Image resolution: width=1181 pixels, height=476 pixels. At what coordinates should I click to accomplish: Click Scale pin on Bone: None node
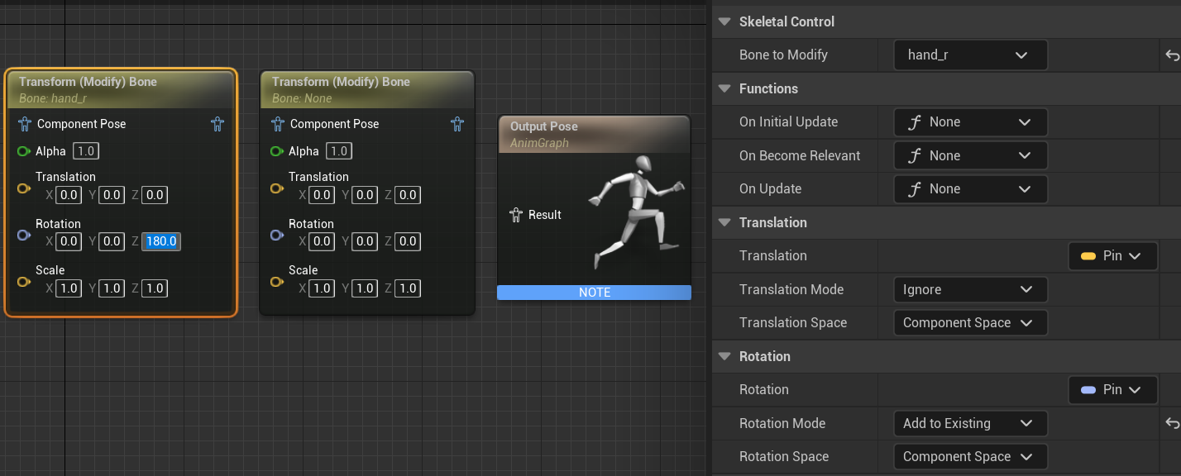[277, 282]
